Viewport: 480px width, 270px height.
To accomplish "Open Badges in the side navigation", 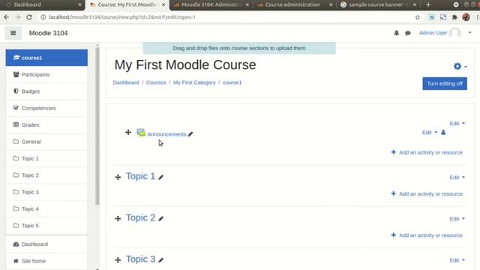I will click(46, 91).
